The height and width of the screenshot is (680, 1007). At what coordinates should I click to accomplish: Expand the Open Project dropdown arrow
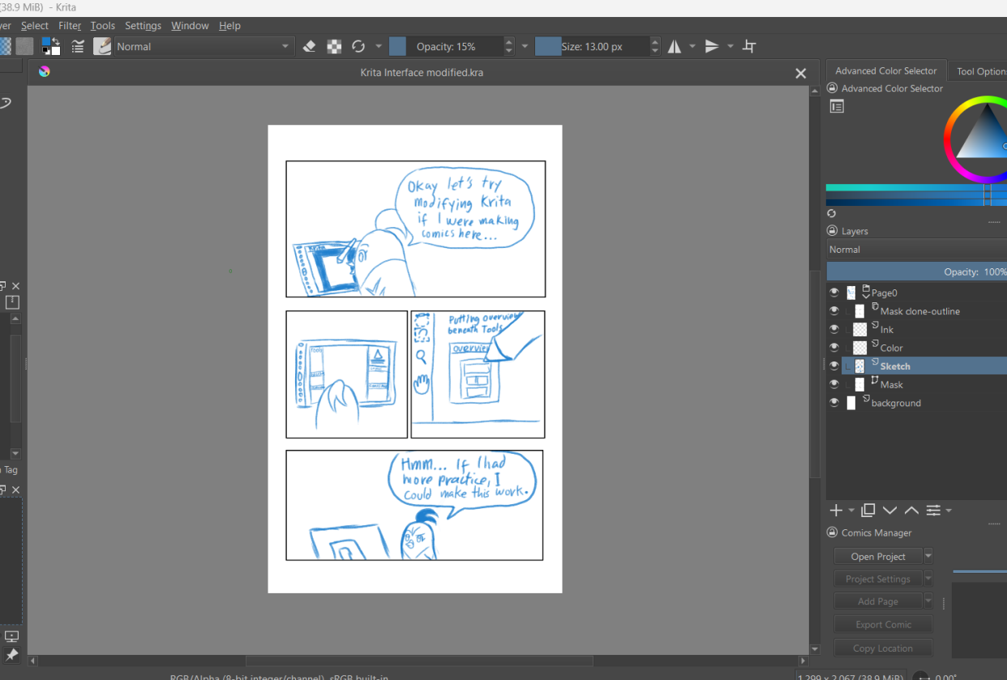[x=928, y=556]
